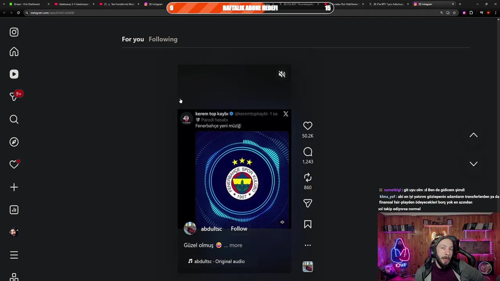The image size is (500, 281).
Task: Open Notifications heart in the sidebar
Action: [14, 165]
